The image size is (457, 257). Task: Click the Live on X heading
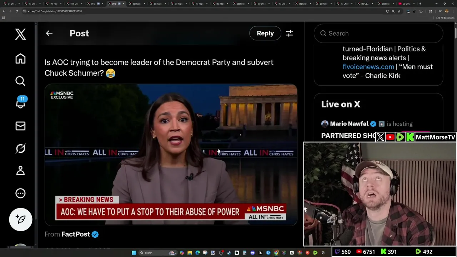click(x=341, y=104)
